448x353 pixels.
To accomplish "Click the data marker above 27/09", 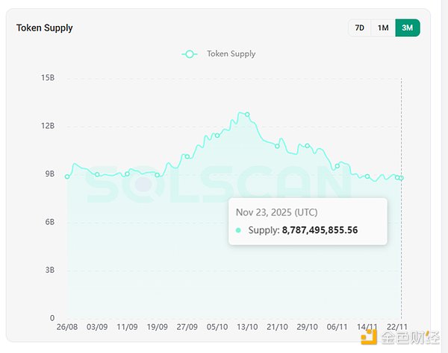I will pyautogui.click(x=187, y=156).
